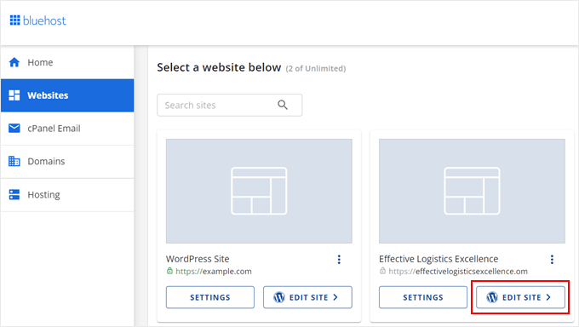
Task: Click the Hosting server icon
Action: click(x=14, y=194)
